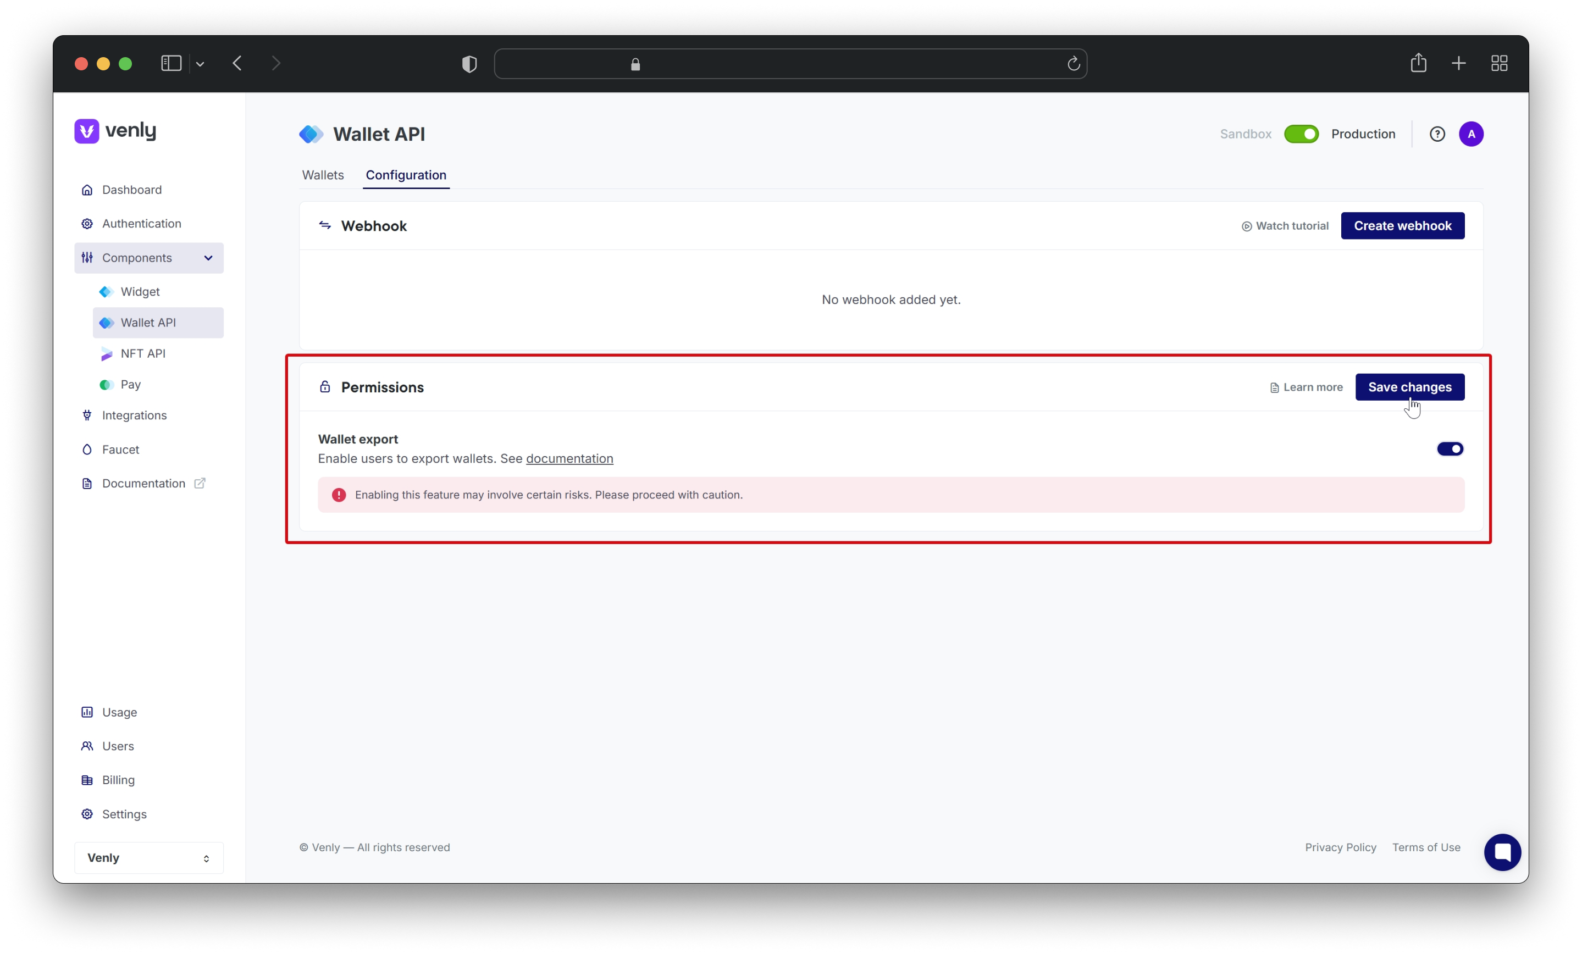Open the help question-mark icon
Screen dimensions: 1582x954
point(1437,134)
